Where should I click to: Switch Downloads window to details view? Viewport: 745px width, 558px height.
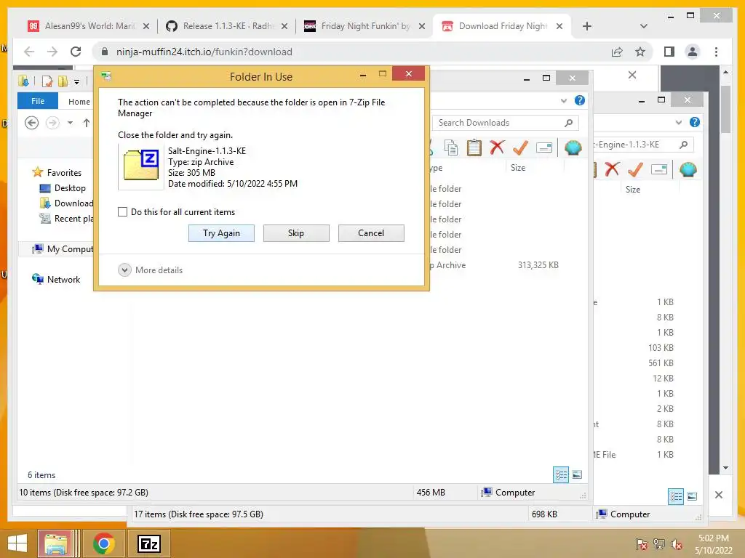561,474
